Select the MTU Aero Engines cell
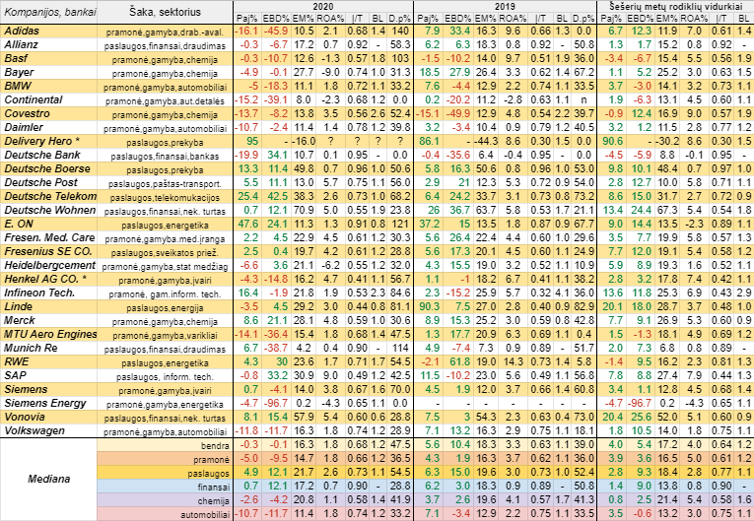The width and height of the screenshot is (754, 521). coord(49,335)
